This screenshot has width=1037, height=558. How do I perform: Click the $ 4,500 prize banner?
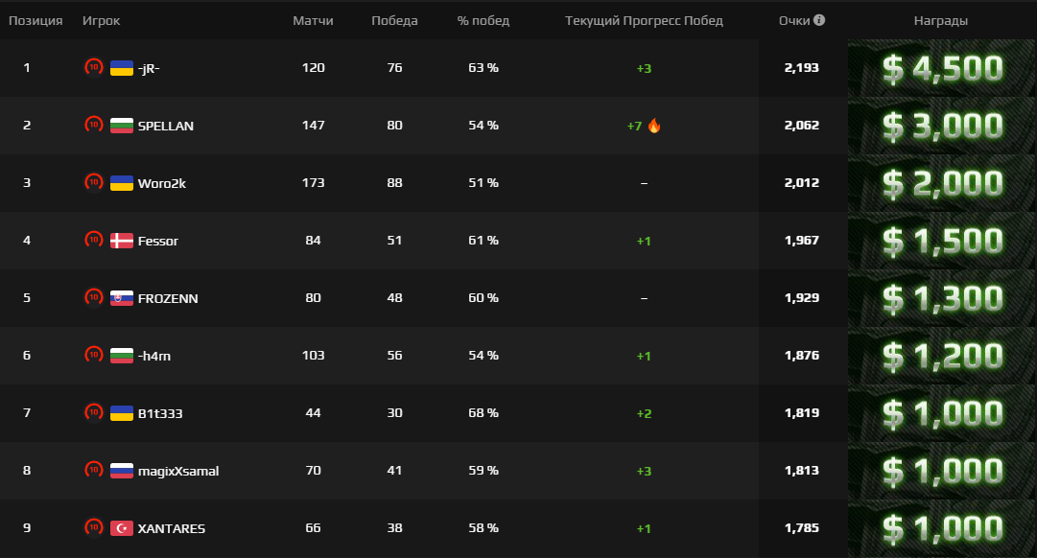(x=941, y=68)
